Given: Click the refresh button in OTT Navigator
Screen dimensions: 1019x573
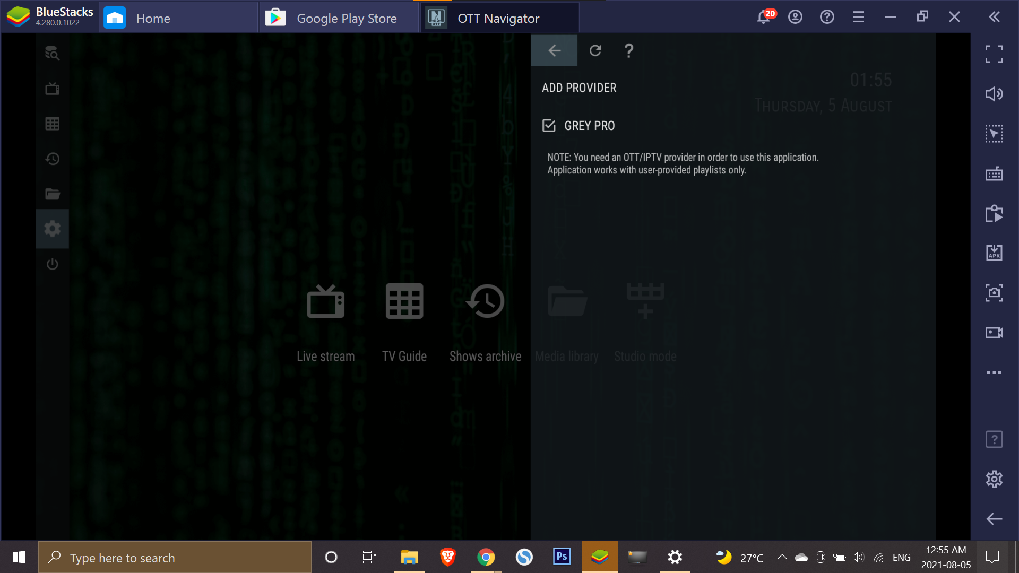Looking at the screenshot, I should pos(594,50).
